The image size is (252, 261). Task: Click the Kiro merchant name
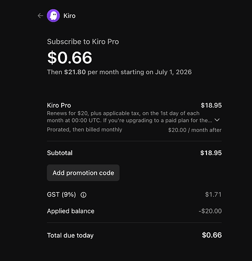coord(70,16)
